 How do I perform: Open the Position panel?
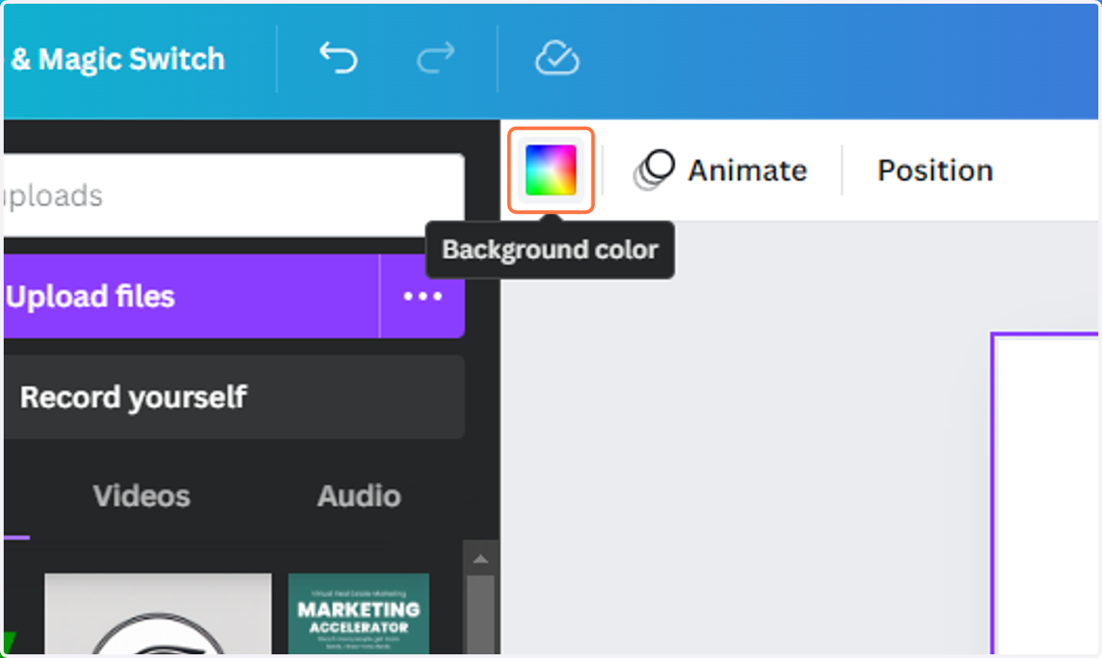pos(935,171)
